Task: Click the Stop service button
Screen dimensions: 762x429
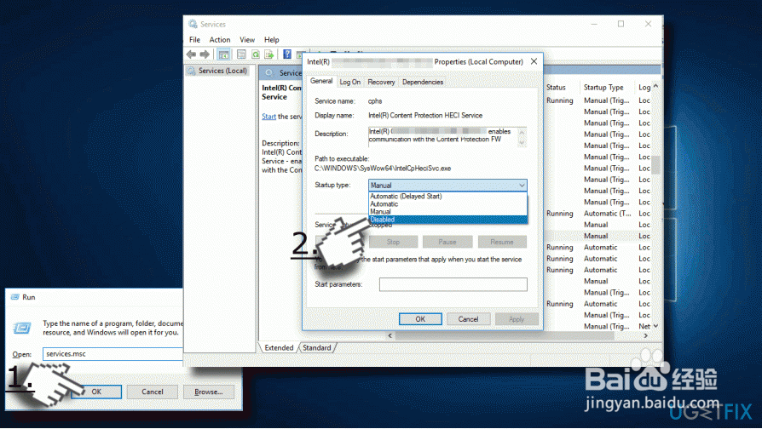Action: point(393,242)
